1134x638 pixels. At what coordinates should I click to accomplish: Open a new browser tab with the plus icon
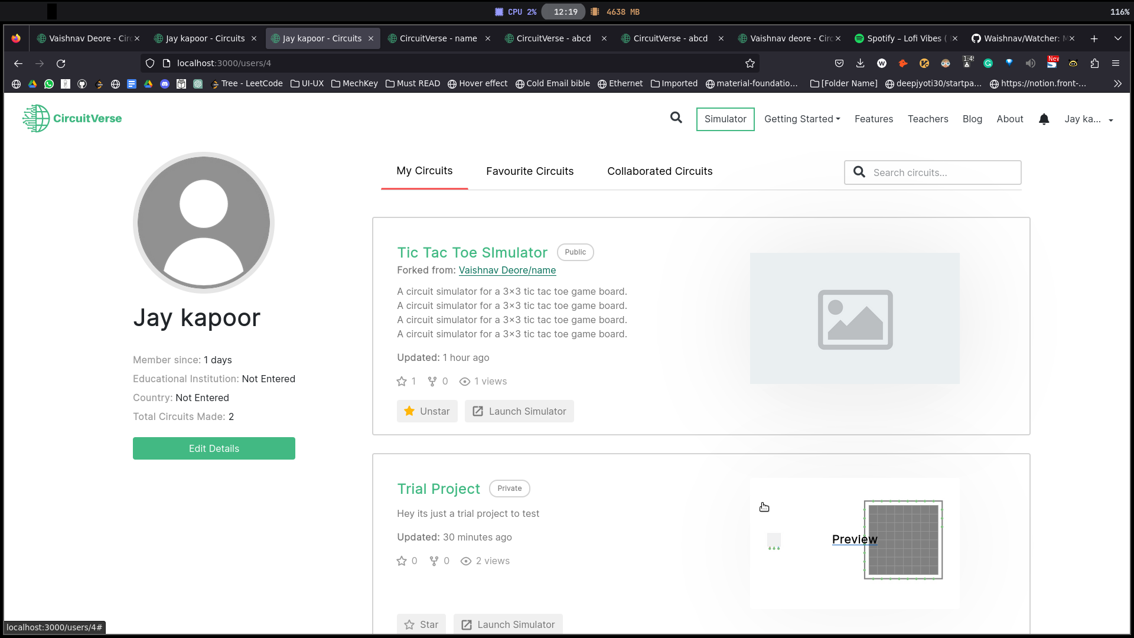(1094, 38)
